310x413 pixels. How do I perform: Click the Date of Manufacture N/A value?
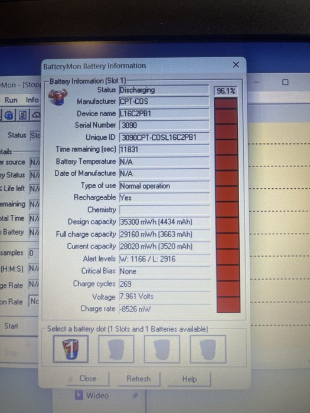164,173
